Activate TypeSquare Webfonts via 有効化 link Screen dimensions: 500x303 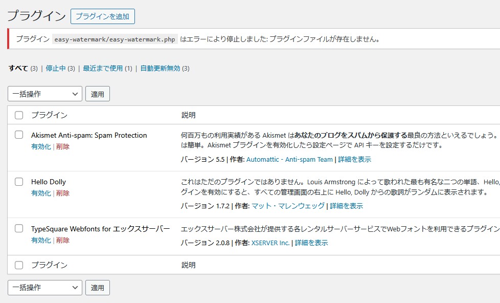[41, 240]
